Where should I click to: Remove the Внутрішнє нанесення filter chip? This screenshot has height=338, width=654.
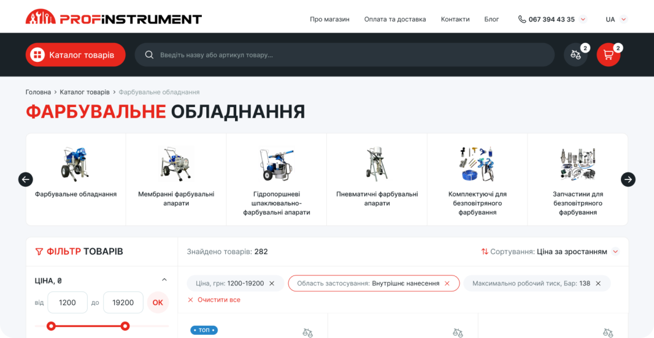447,284
